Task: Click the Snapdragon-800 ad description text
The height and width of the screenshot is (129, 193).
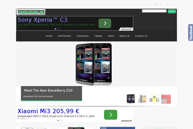Action: (56, 116)
